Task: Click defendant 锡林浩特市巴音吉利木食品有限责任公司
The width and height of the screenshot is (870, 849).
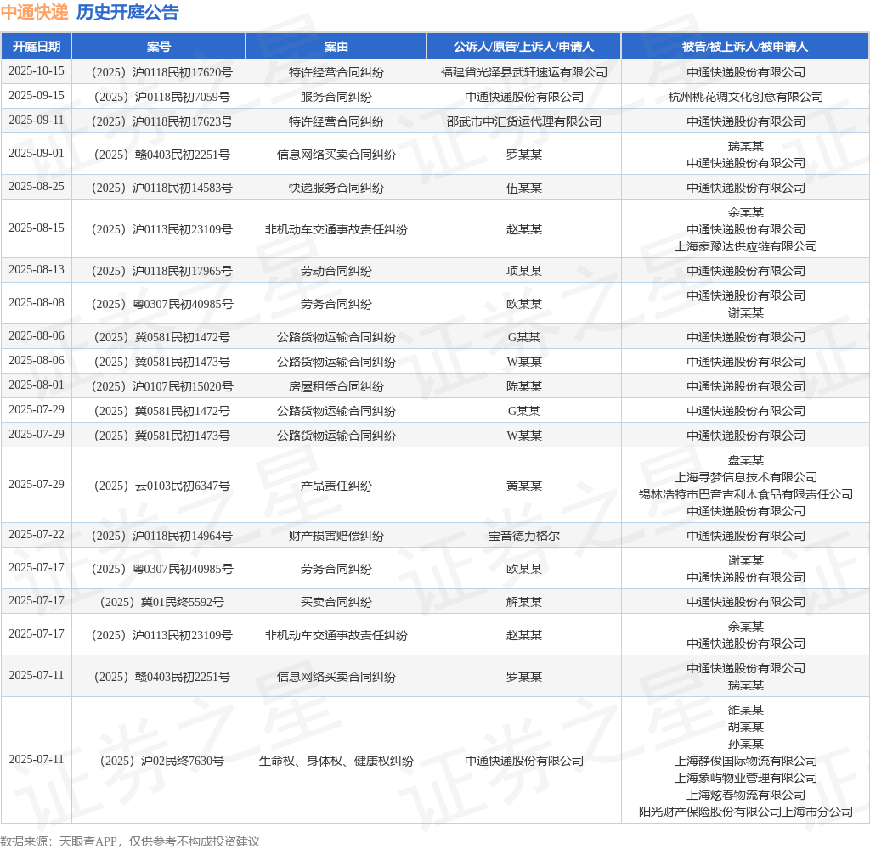Action: pyautogui.click(x=746, y=494)
